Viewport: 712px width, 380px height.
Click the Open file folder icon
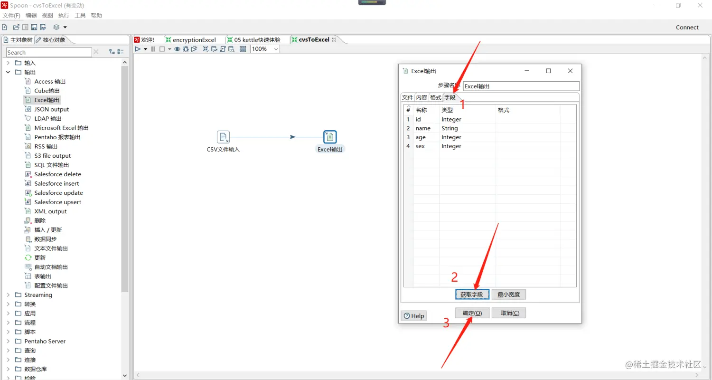click(x=16, y=27)
